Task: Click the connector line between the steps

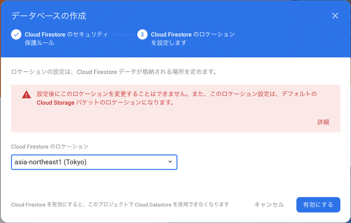Action: 124,35
